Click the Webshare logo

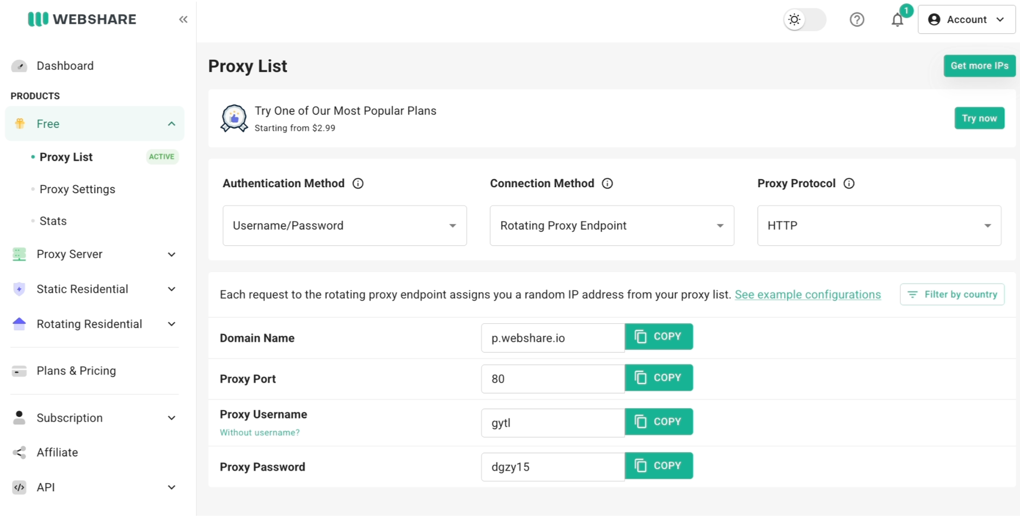click(82, 19)
